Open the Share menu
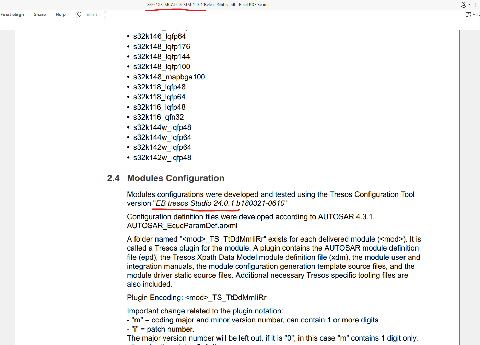Image resolution: width=480 pixels, height=345 pixels. coord(39,14)
